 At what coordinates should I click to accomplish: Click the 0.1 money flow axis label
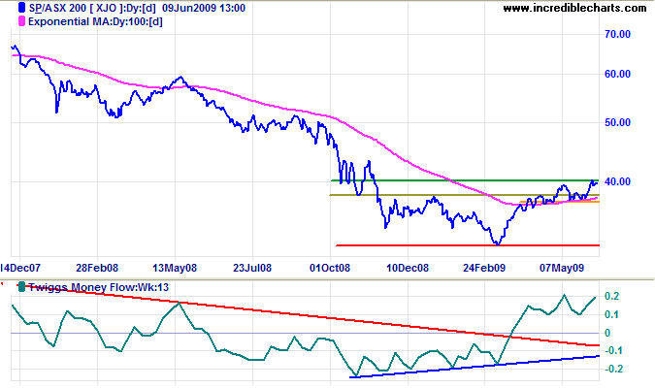click(612, 314)
